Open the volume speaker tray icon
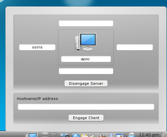 click(93, 135)
